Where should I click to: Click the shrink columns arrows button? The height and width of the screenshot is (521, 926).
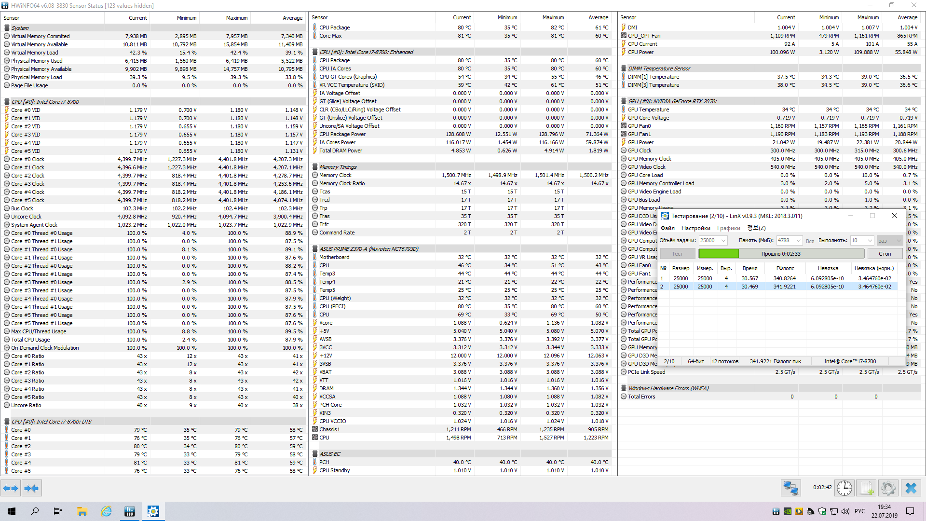tap(32, 488)
